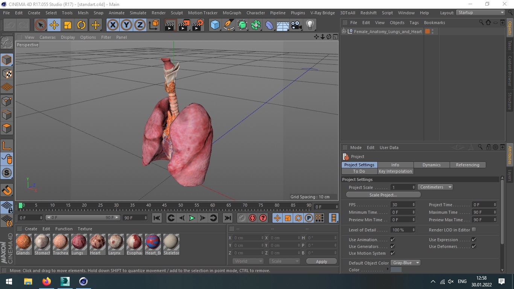Add a green Subdivision Surface generator
Image resolution: width=514 pixels, height=289 pixels.
[x=242, y=25]
